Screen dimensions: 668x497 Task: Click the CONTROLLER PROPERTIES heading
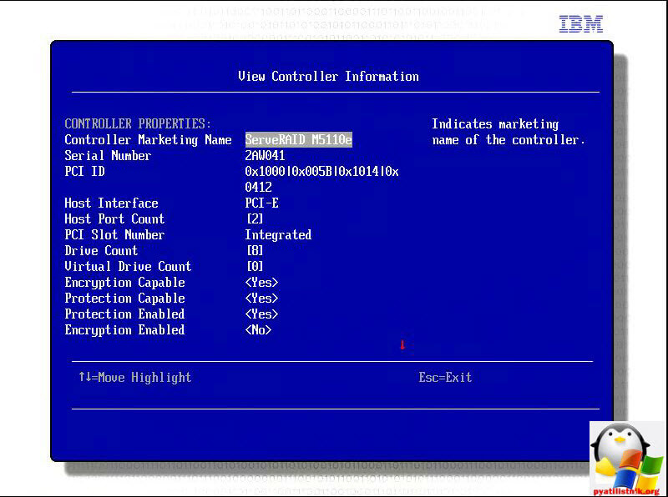(138, 123)
